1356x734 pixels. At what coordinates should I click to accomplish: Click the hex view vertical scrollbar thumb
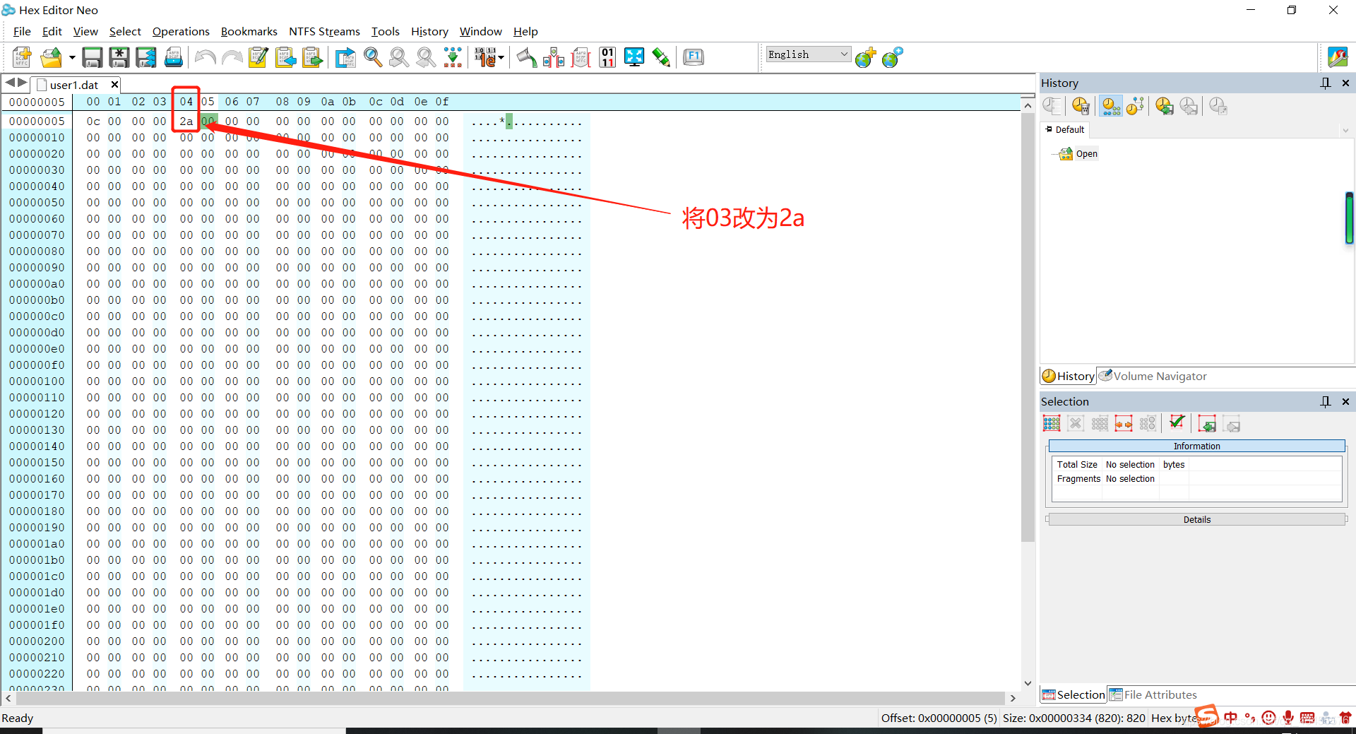[x=1028, y=328]
